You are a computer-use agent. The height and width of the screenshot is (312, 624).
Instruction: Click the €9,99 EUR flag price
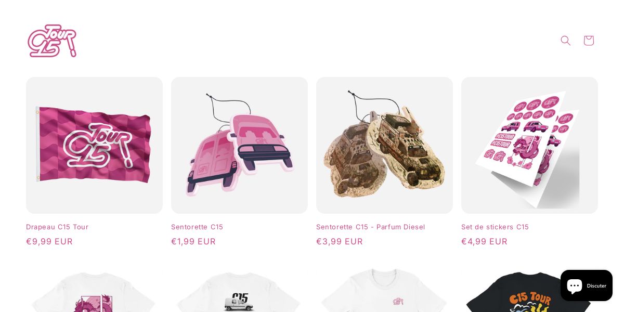[x=49, y=241]
